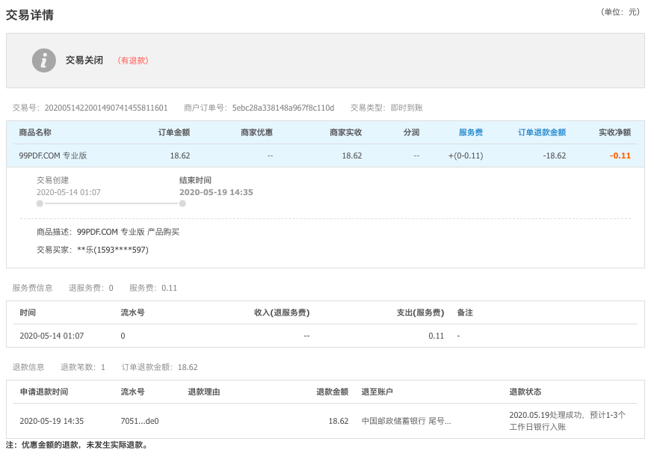This screenshot has width=654, height=459.
Task: Click product name 99PDF.COM 专业版 in table row
Action: coord(53,155)
